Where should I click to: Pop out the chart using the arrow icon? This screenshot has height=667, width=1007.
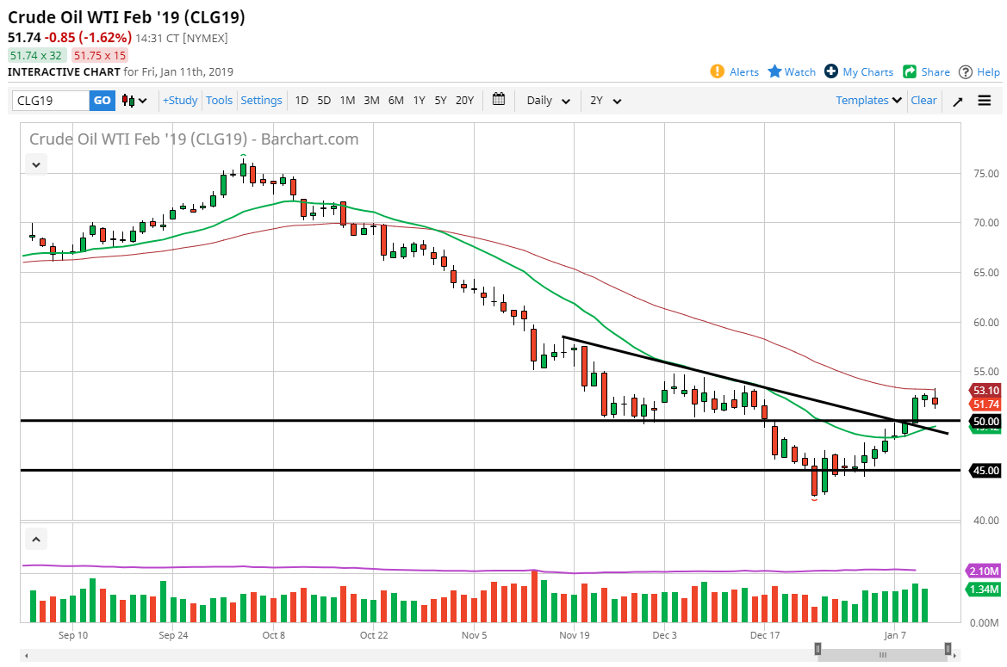pyautogui.click(x=957, y=101)
